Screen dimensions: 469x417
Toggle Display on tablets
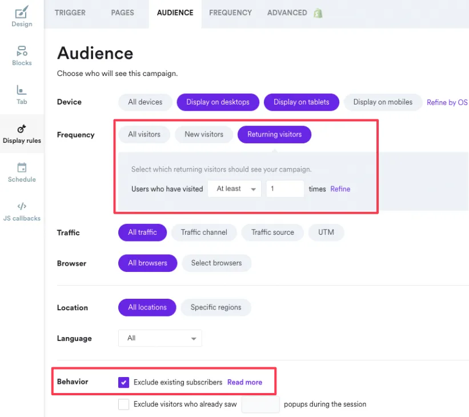pyautogui.click(x=301, y=102)
